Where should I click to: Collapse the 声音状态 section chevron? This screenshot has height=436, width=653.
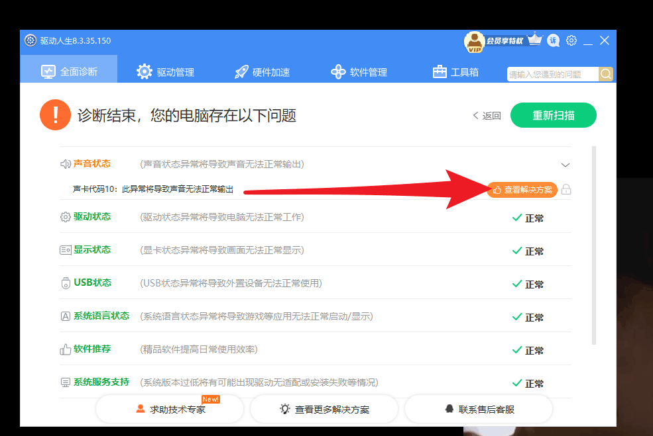point(565,165)
